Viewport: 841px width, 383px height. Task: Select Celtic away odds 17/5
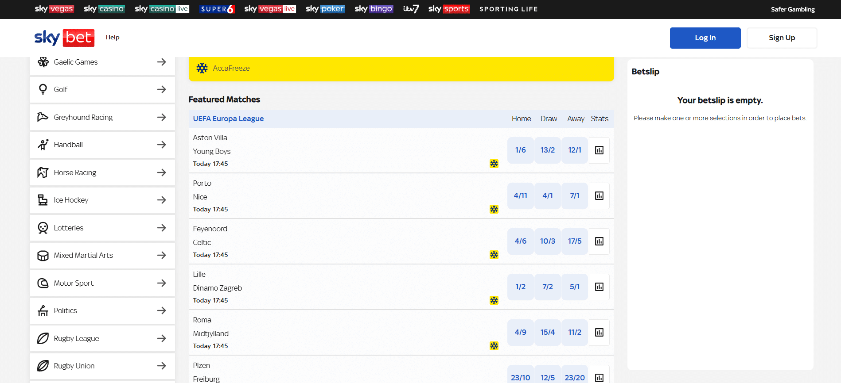575,241
